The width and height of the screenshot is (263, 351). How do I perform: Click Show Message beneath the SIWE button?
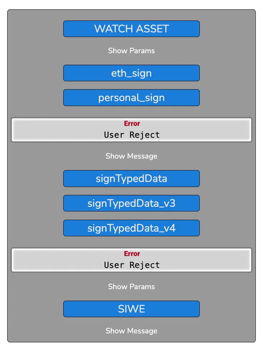coord(131,331)
